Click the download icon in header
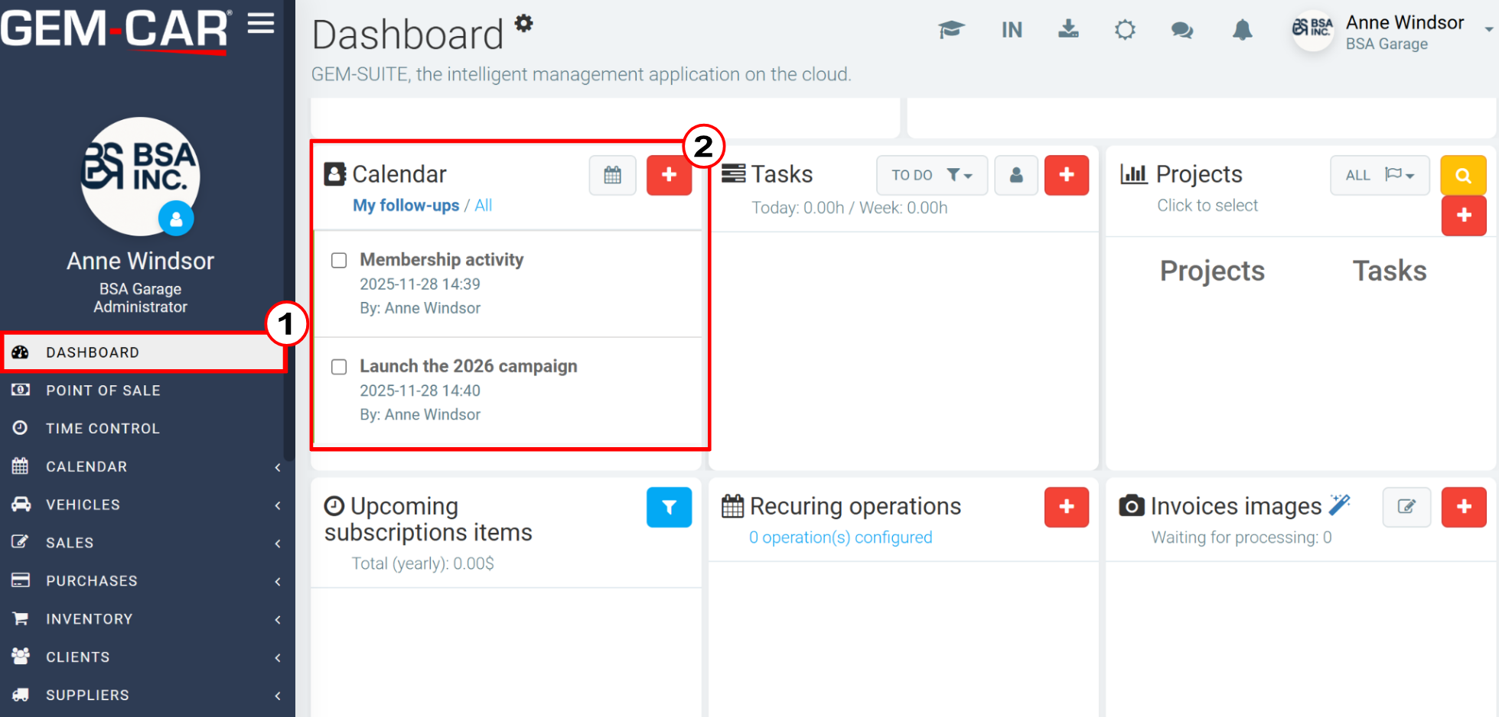 pos(1068,30)
